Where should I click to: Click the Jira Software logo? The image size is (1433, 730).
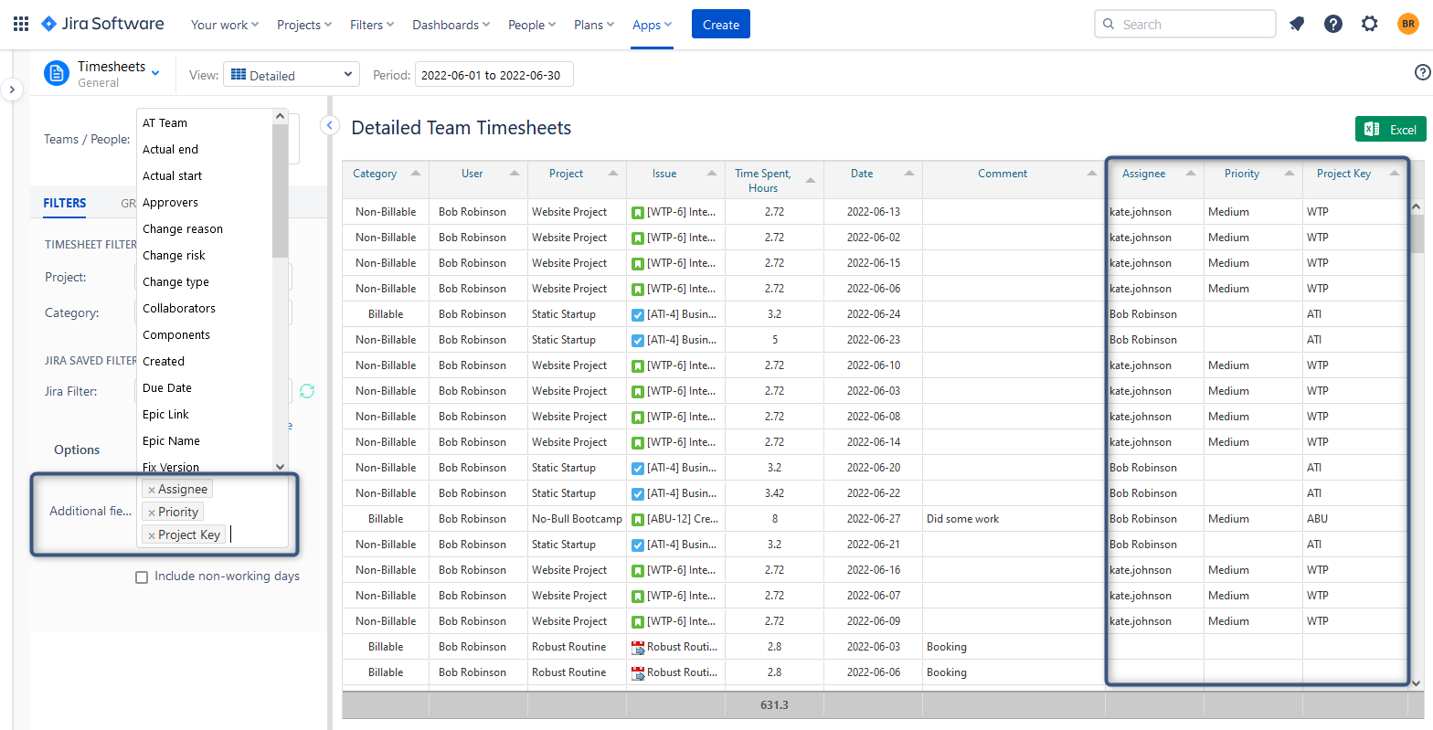pyautogui.click(x=103, y=24)
